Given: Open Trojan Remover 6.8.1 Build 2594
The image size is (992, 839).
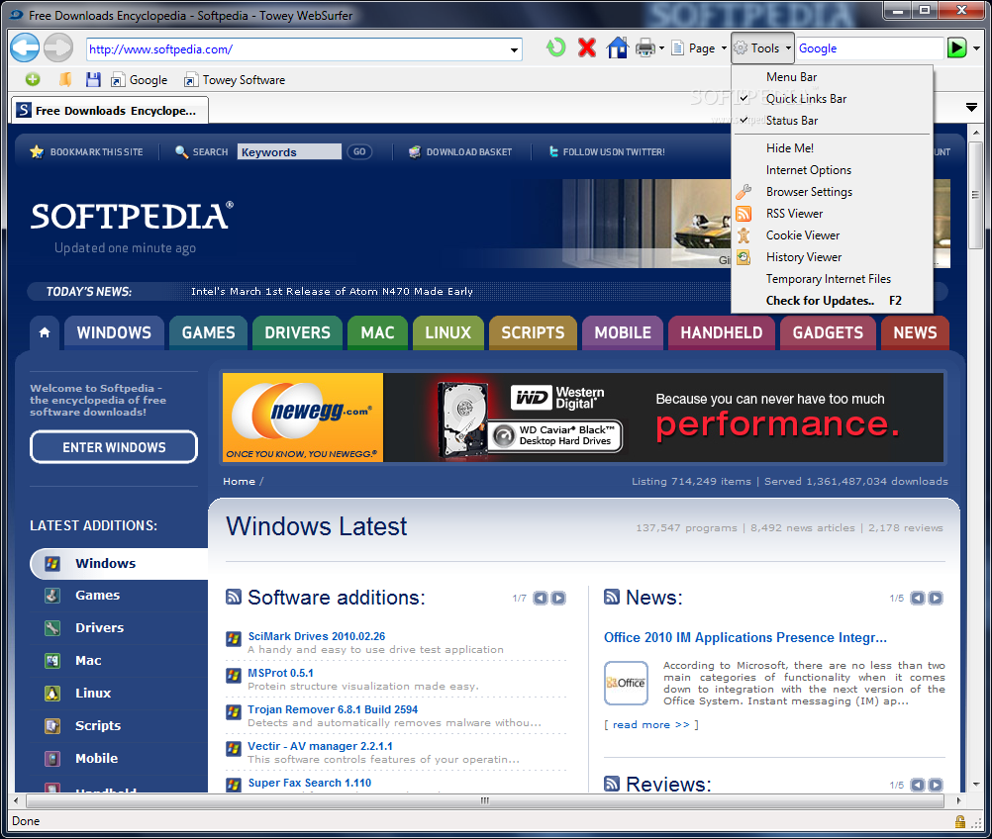Looking at the screenshot, I should [333, 709].
